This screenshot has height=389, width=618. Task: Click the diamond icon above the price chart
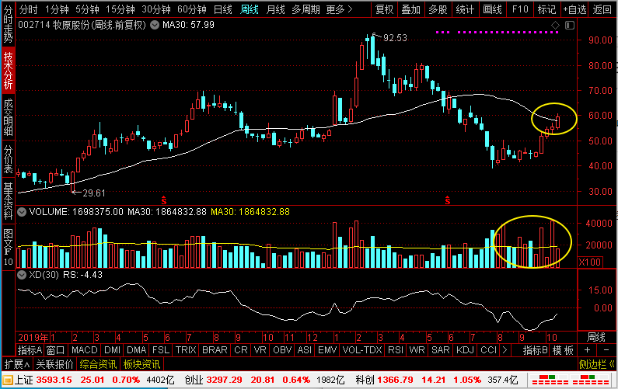555,26
